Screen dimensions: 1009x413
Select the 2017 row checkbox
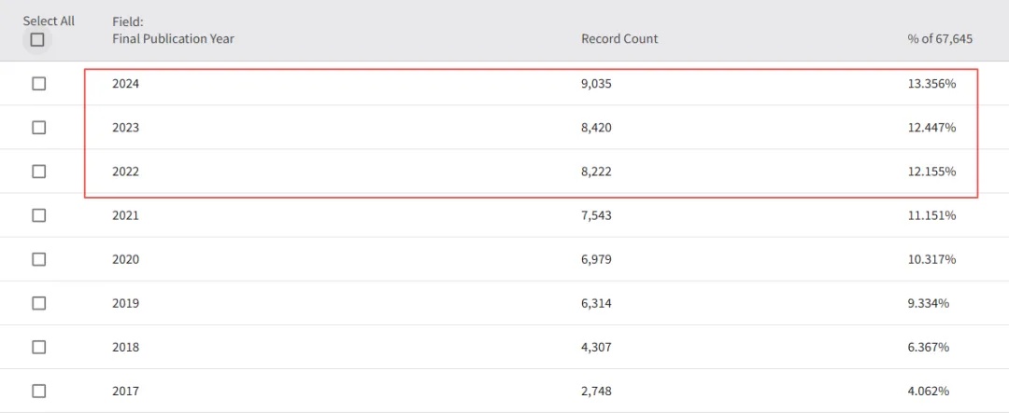(38, 391)
